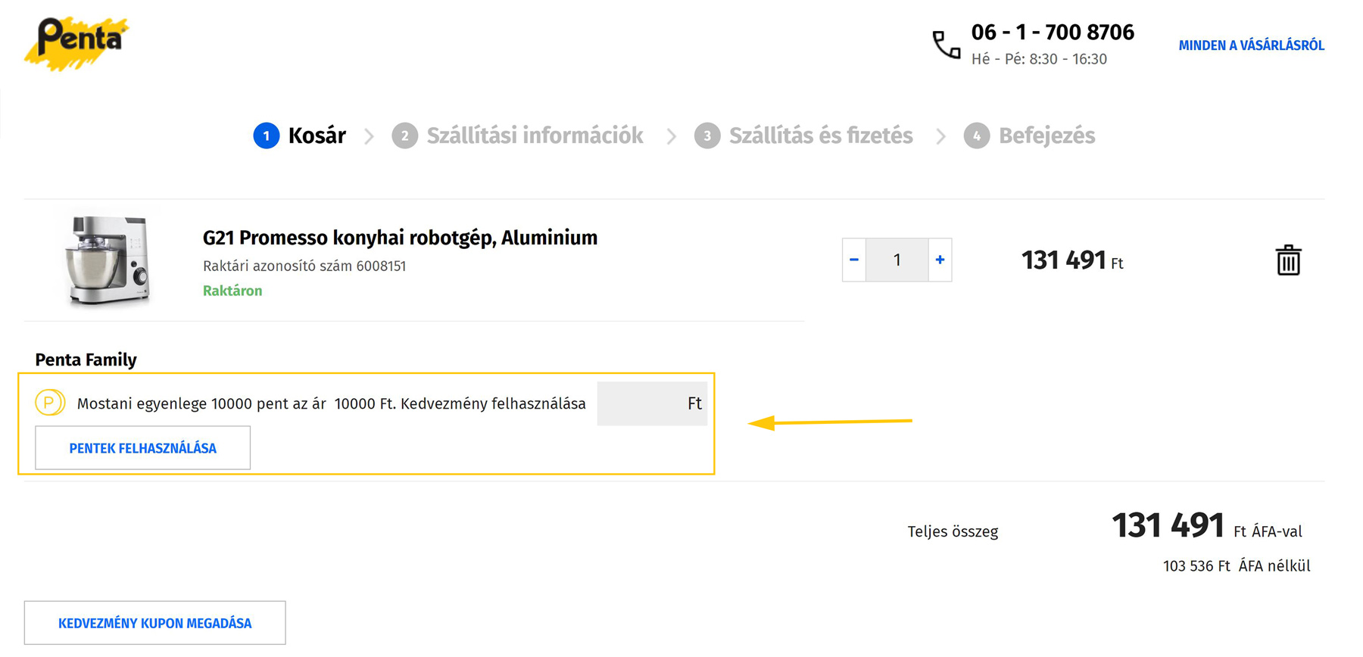Decrease quantity with the minus button
The height and width of the screenshot is (657, 1363).
coord(854,260)
